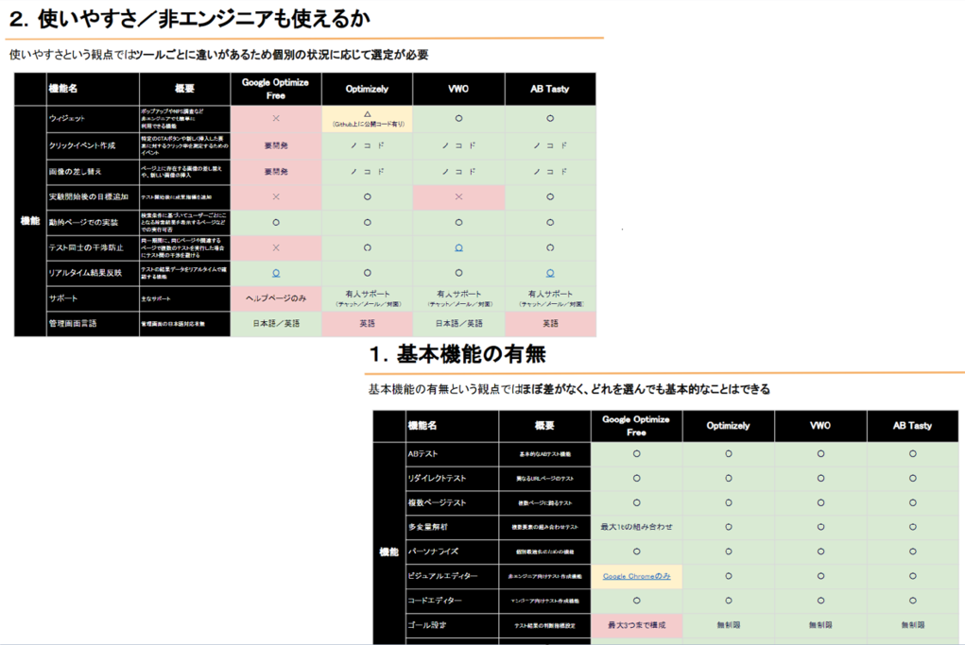The image size is (965, 645).
Task: Select the "サポート" row label
Action: pyautogui.click(x=63, y=298)
